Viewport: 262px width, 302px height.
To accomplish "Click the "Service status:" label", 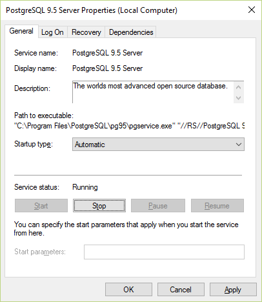I will pyautogui.click(x=37, y=187).
